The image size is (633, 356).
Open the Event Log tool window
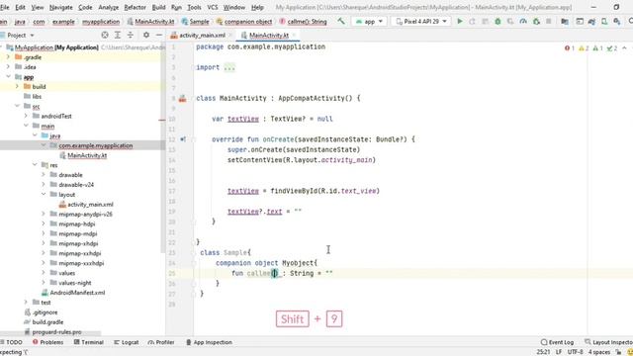click(558, 342)
